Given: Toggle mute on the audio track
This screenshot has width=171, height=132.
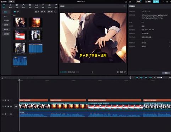Looking at the screenshot, I should click(x=11, y=114).
